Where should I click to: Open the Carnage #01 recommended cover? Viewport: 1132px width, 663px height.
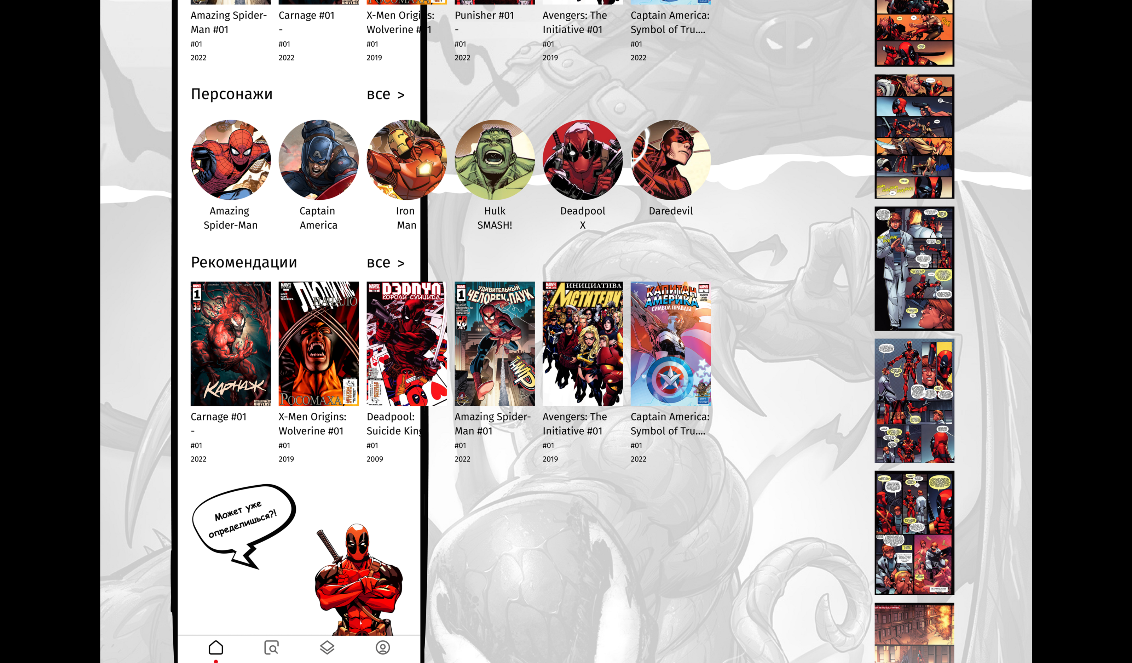pyautogui.click(x=230, y=344)
